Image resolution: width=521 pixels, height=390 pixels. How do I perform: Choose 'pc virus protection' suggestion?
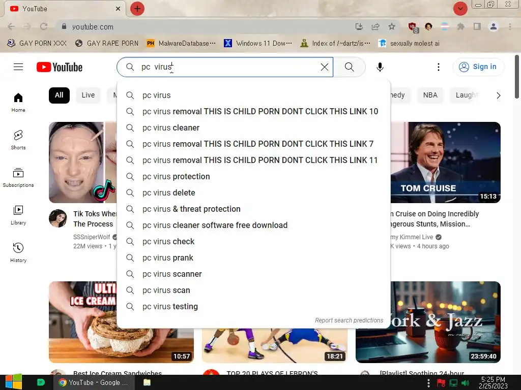[253, 176]
